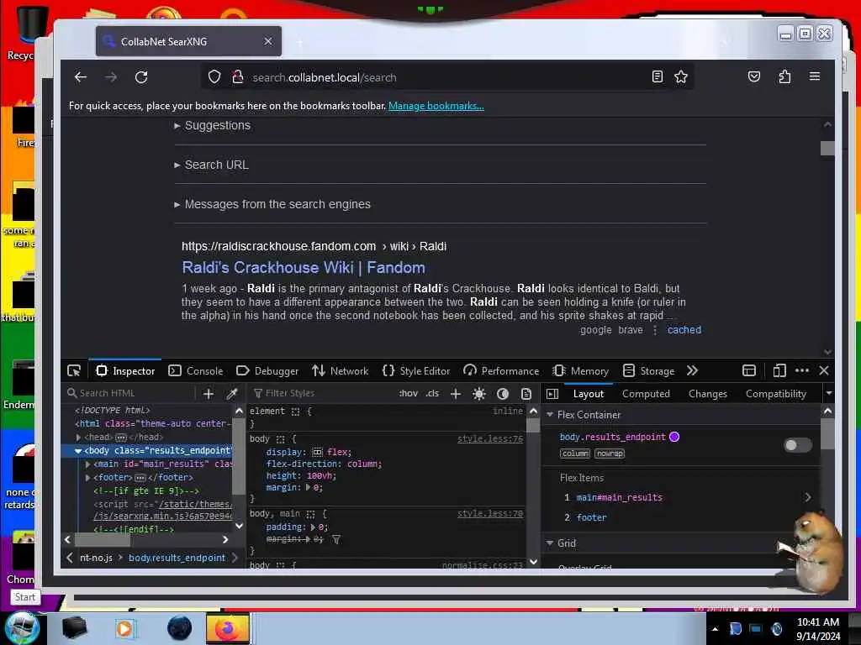The height and width of the screenshot is (645, 861).
Task: Close the developer tools panel
Action: pos(824,370)
